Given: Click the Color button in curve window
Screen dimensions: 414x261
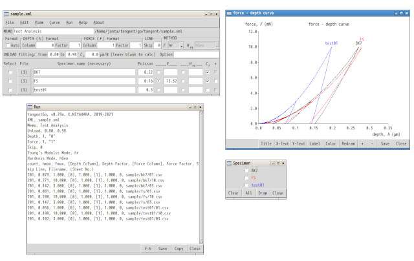Looking at the screenshot, I should pyautogui.click(x=331, y=143).
